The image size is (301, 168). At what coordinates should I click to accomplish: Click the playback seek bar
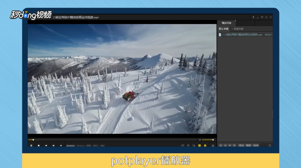tap(112, 140)
